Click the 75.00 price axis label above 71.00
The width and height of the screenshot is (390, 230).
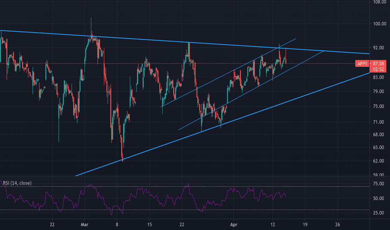pos(380,106)
